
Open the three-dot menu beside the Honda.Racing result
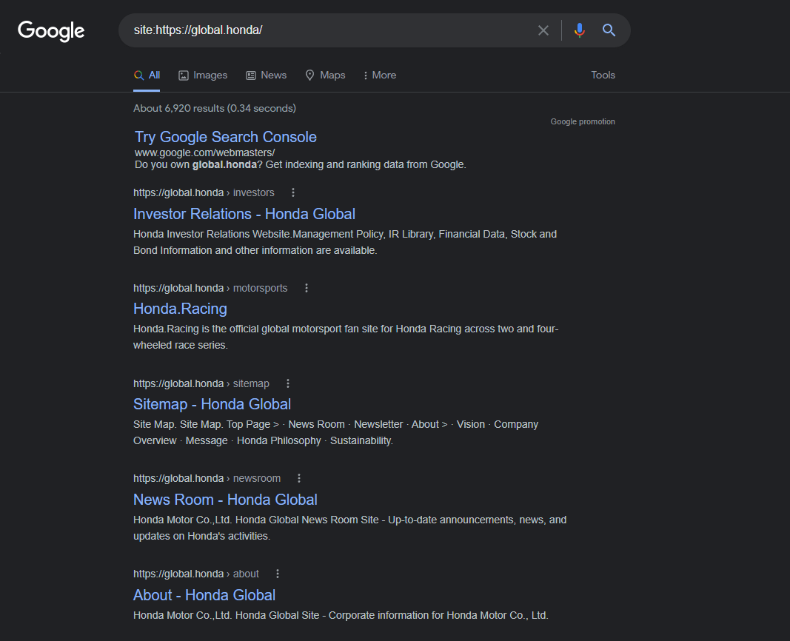pos(306,287)
